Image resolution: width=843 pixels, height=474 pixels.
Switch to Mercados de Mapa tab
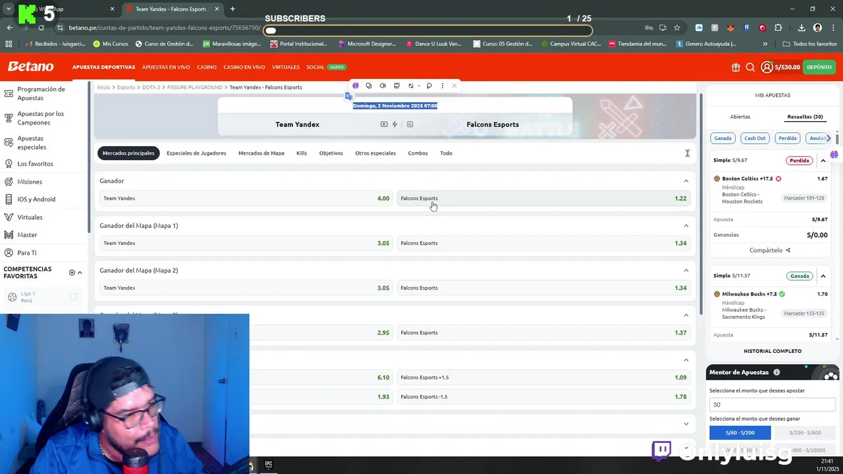261,153
